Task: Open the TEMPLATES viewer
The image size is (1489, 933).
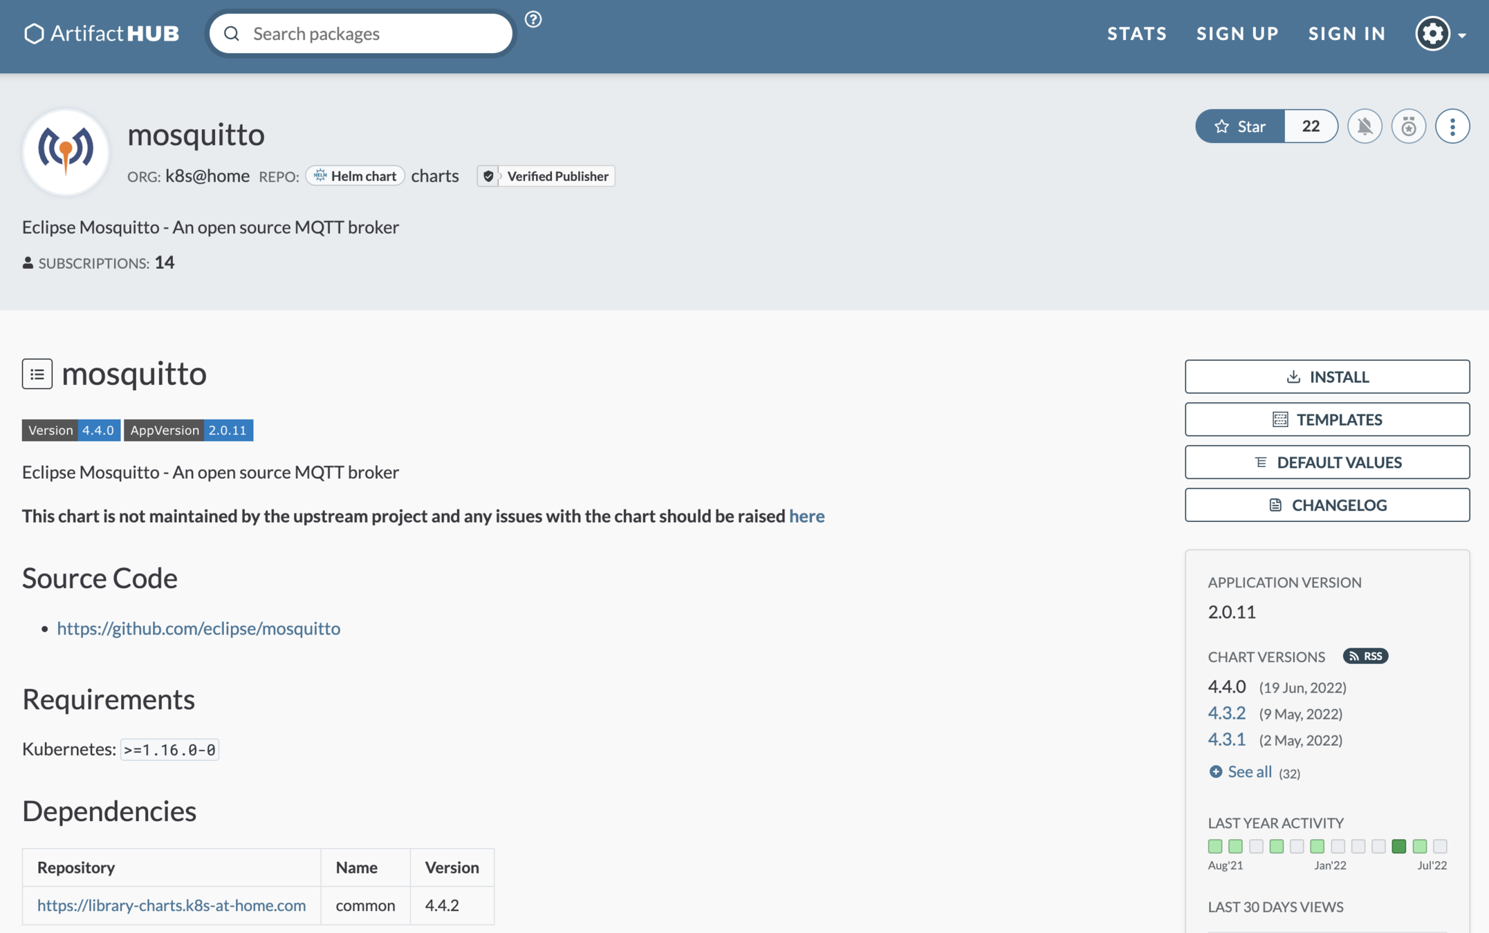Action: coord(1326,420)
